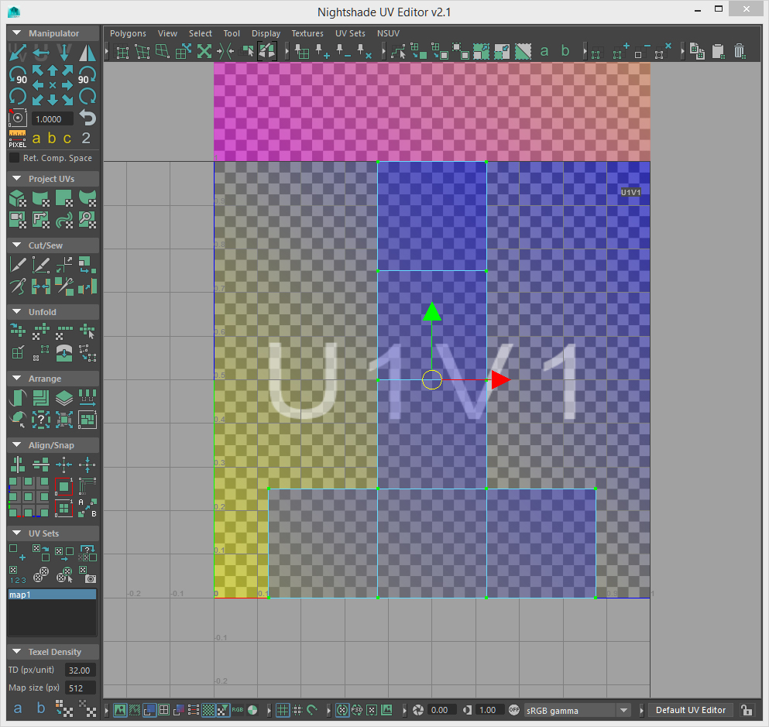The width and height of the screenshot is (769, 727).
Task: Click the undo arrow in Manipulator panel
Action: [88, 118]
